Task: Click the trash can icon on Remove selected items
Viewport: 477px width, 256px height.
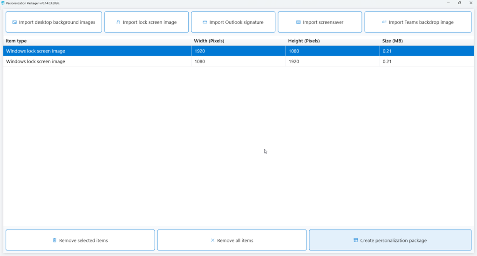Action: coord(55,241)
